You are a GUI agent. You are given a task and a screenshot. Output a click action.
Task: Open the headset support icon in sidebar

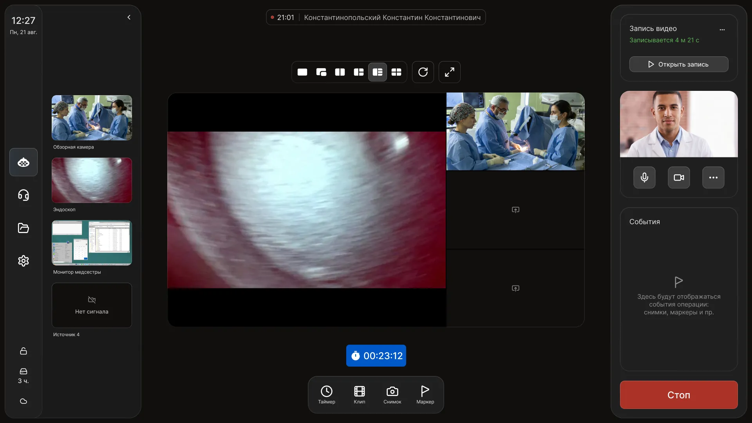[23, 195]
